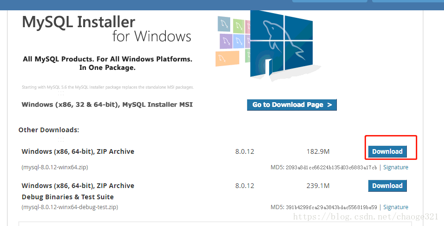Download mysql-8.0.12-winx64.zip archive
The width and height of the screenshot is (444, 226).
387,152
